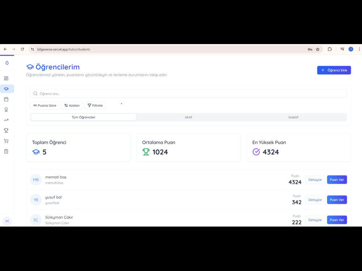Open the award ribbon icon in sidebar
The image size is (362, 271).
6,110
